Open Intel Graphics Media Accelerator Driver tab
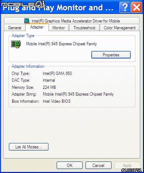The image size is (144, 173). 72,21
